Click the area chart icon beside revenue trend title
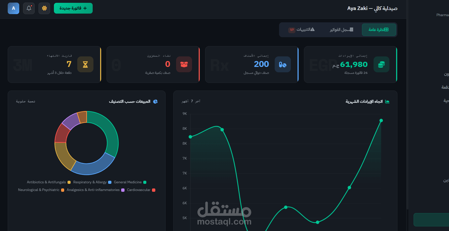 [x=387, y=102]
